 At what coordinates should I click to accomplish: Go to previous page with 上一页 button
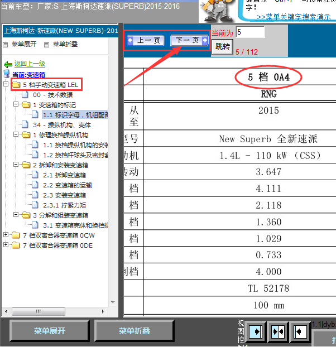pyautogui.click(x=146, y=41)
